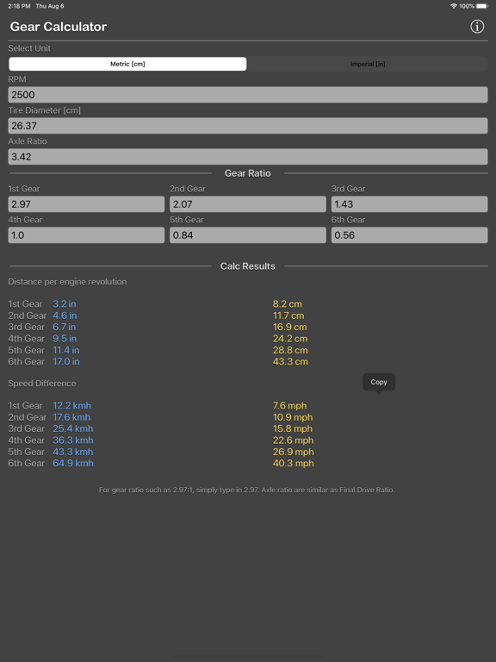Select the 17.6 kmh speed value
This screenshot has width=496, height=662.
coord(71,417)
